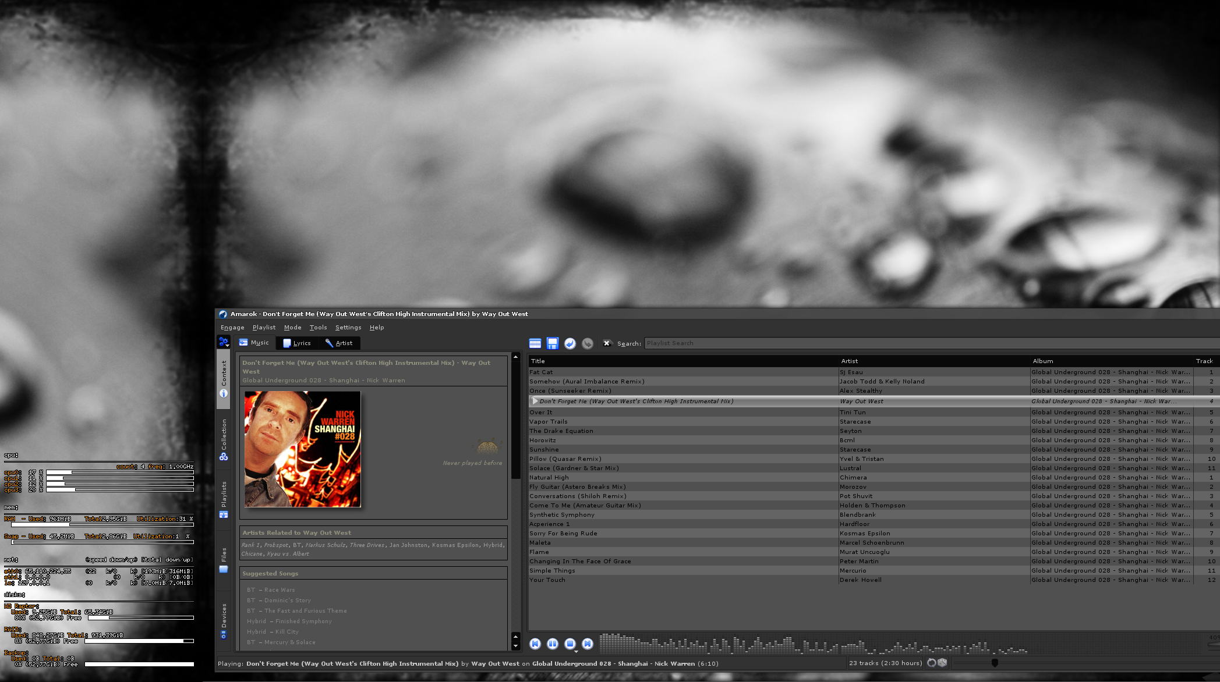Click the Undo playlist icon
The height and width of the screenshot is (682, 1220).
[x=570, y=343]
